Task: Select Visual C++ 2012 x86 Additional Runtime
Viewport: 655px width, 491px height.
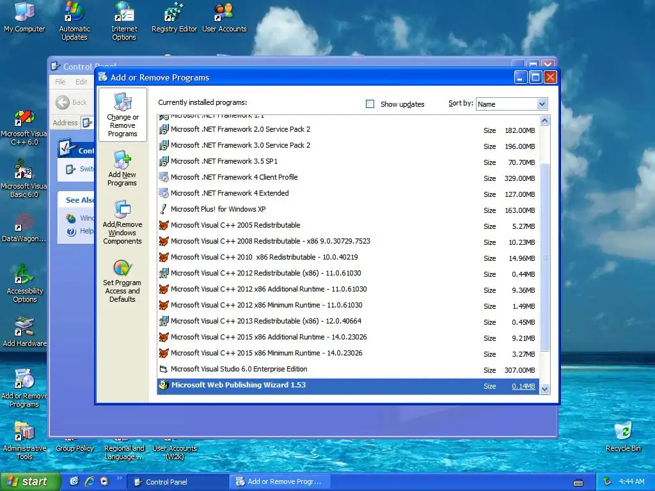Action: point(348,290)
